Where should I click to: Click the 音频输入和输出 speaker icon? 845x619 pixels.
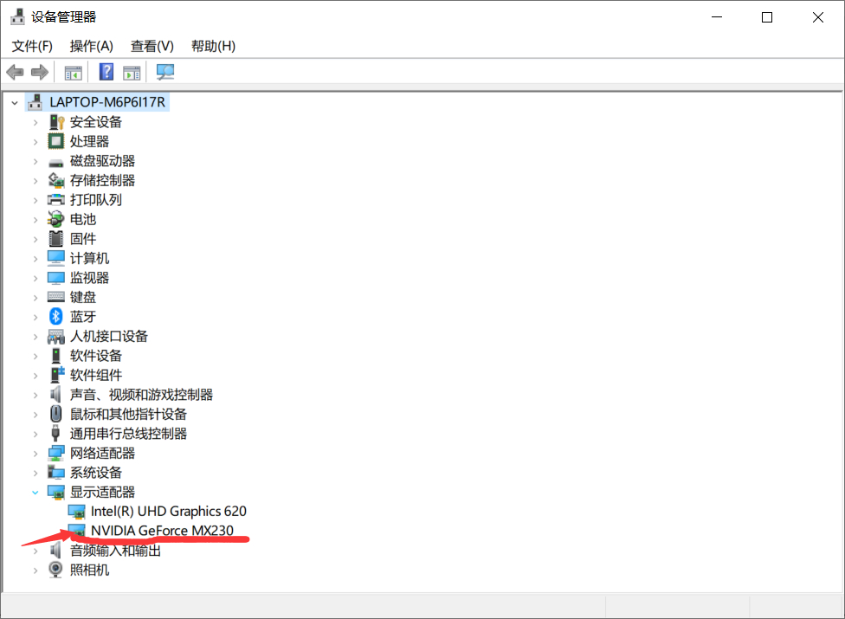coord(55,550)
